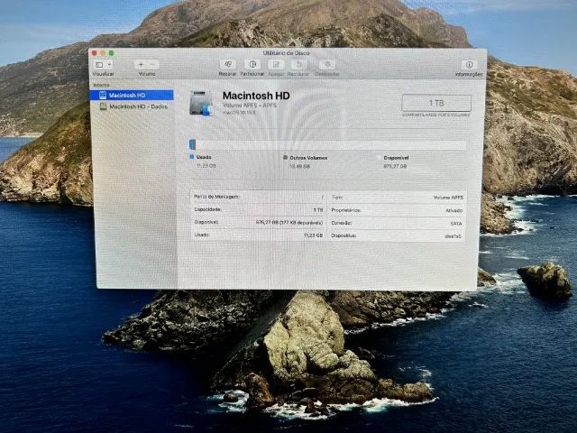
Task: Click the Usado 11,23 GB table value
Action: point(313,235)
